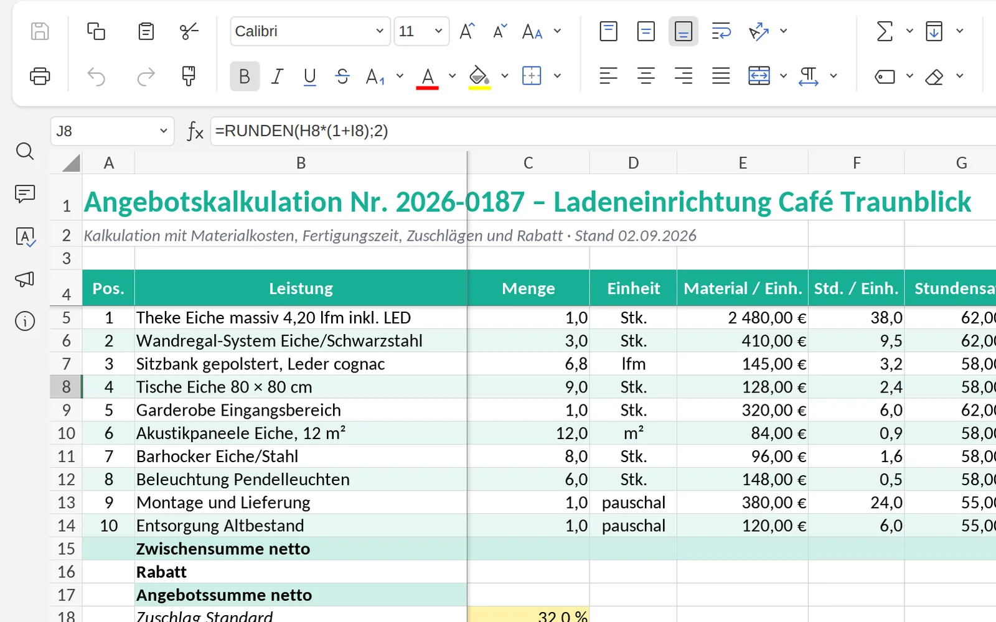Justify the cell text
996x622 pixels.
click(x=721, y=76)
